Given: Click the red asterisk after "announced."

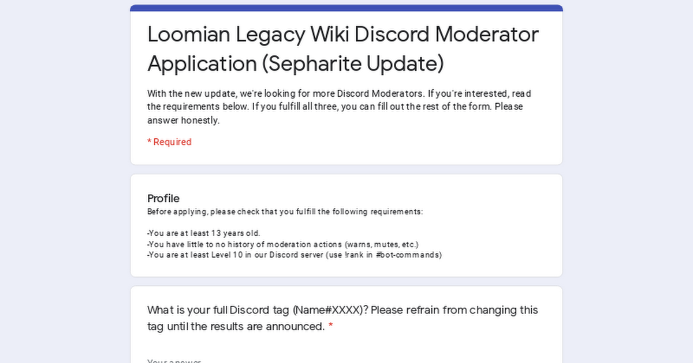Looking at the screenshot, I should (x=331, y=327).
